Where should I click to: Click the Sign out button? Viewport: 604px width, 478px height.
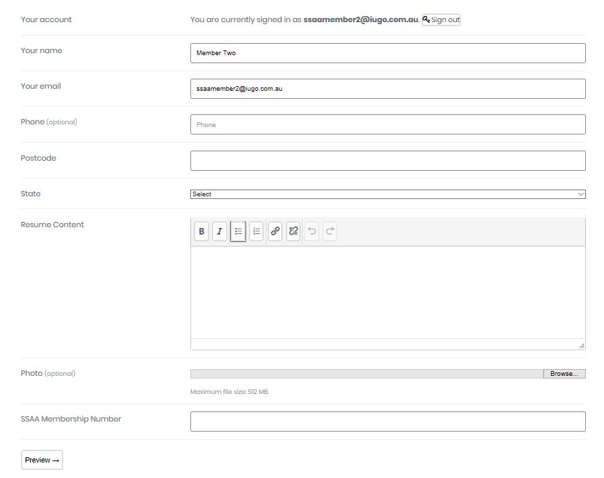[441, 19]
